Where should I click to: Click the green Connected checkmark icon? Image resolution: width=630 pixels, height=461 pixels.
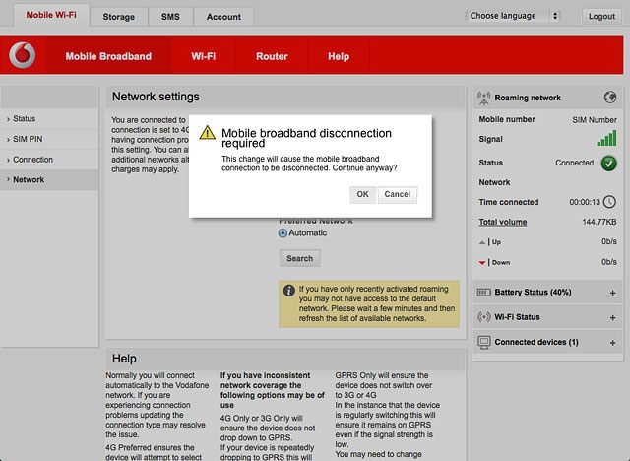(608, 164)
